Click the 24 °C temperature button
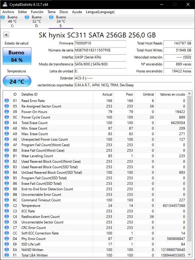This screenshot has width=195, height=260. click(17, 81)
